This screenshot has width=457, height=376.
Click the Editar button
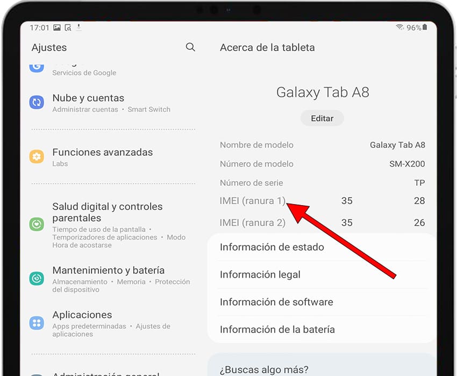pyautogui.click(x=322, y=118)
